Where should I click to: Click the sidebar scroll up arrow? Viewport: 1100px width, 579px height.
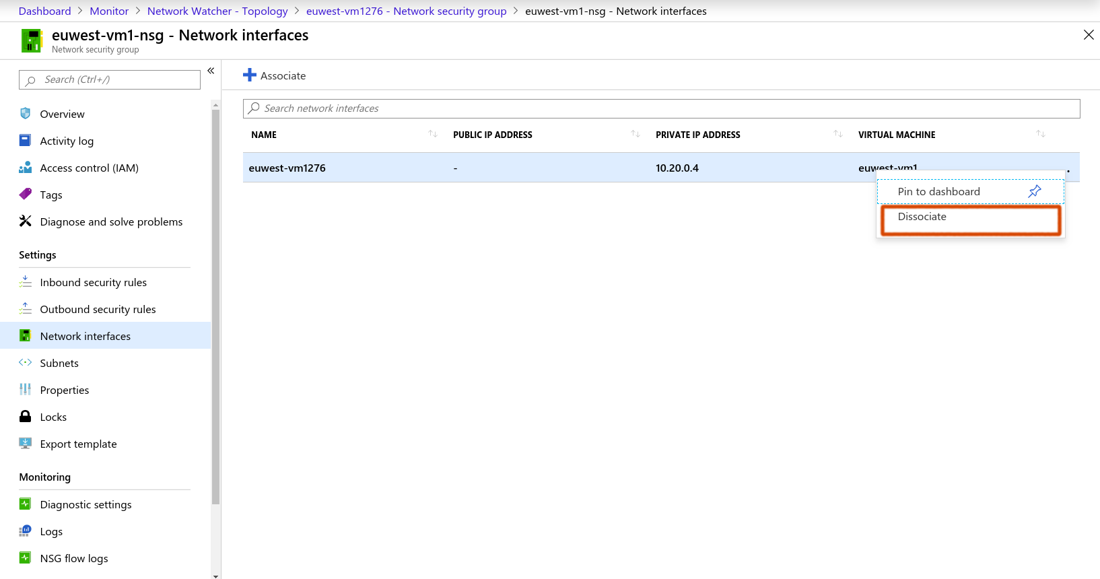pos(215,105)
